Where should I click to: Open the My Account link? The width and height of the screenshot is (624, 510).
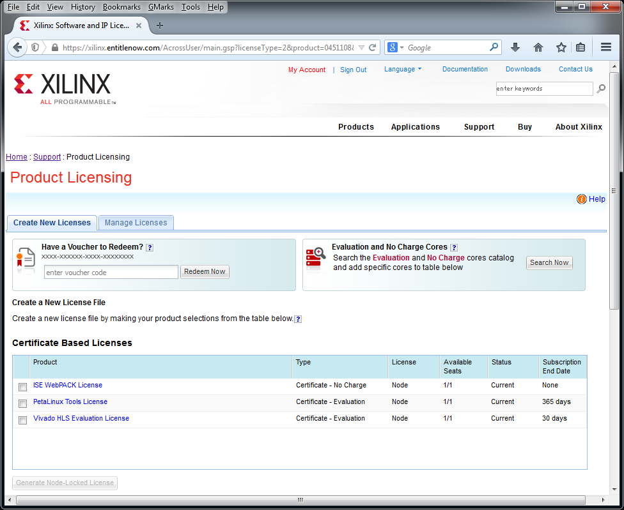tap(307, 70)
